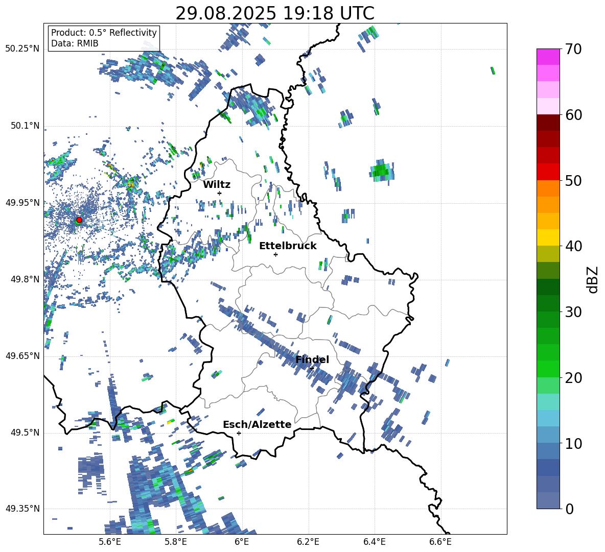The image size is (605, 552).
Task: Click the Esch/Alzette city label
Action: point(257,424)
